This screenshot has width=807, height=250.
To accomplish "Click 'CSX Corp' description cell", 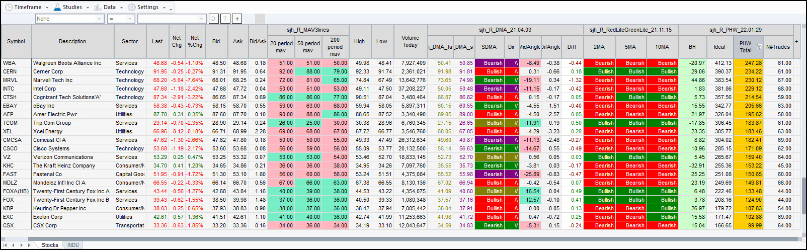I will point(72,225).
